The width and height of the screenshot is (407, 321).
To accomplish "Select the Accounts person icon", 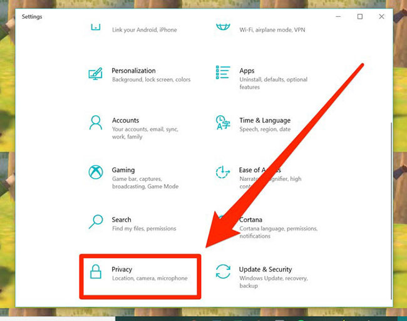I will pos(96,122).
